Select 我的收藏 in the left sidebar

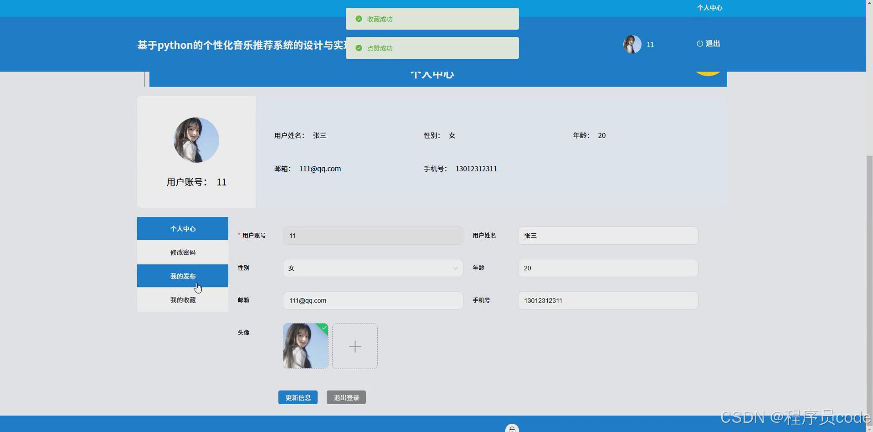[x=182, y=299]
